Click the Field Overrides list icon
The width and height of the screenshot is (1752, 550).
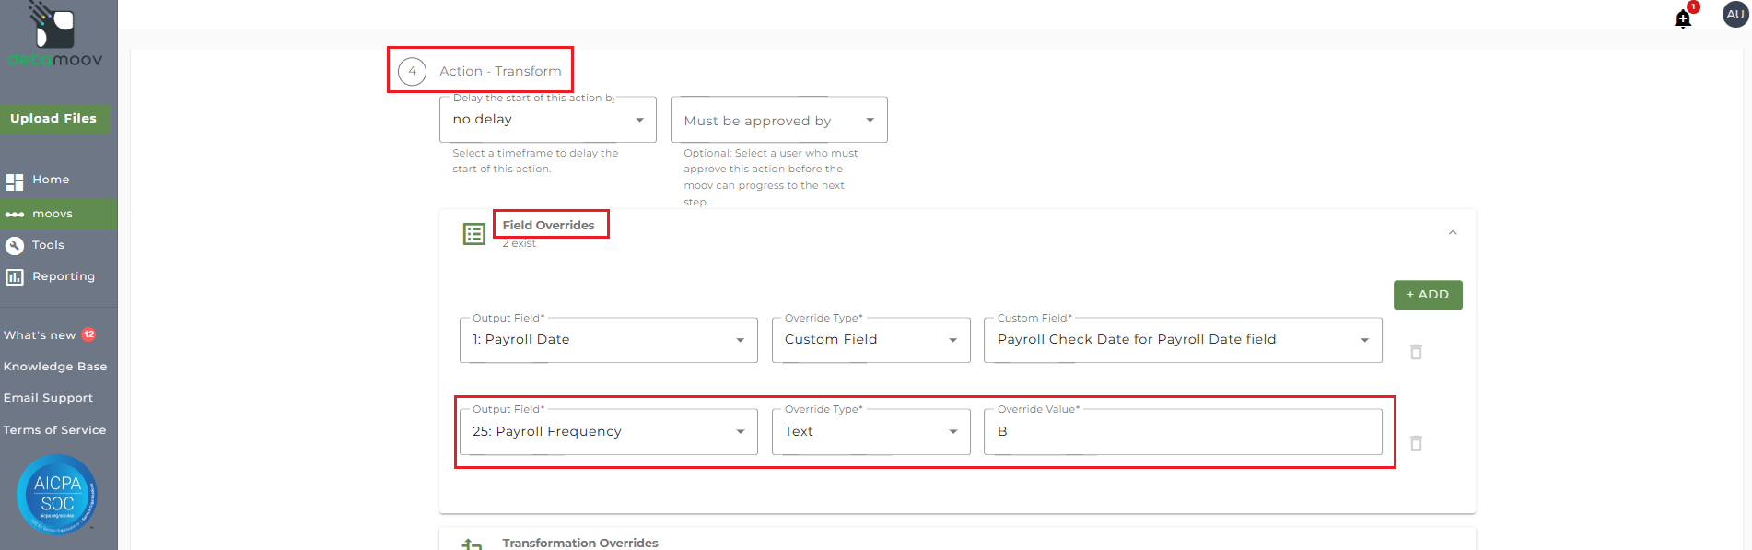pyautogui.click(x=473, y=234)
